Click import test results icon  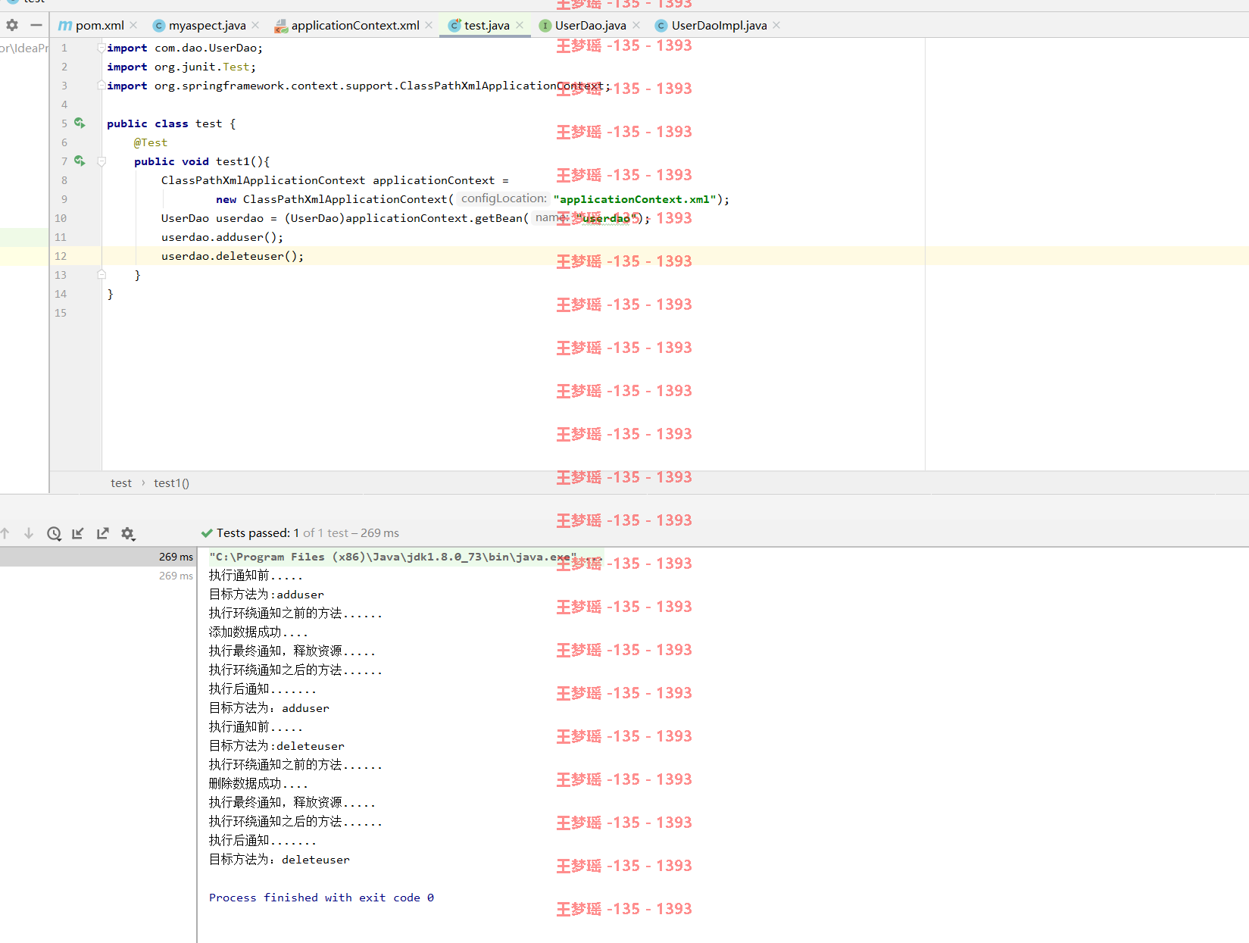pyautogui.click(x=78, y=533)
